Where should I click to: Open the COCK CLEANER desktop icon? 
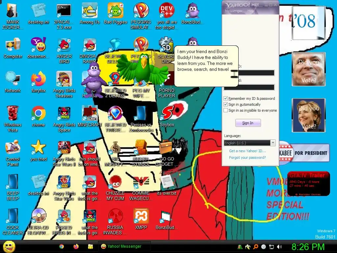[13, 221]
